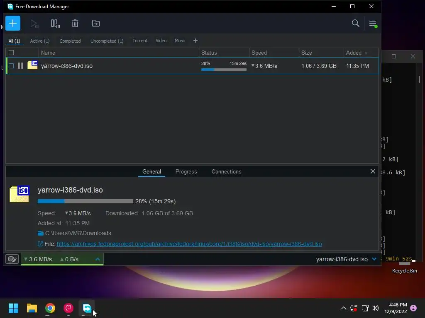Pause the yarrow-i386-dvd.iso download row
The height and width of the screenshot is (318, 425).
click(x=20, y=66)
